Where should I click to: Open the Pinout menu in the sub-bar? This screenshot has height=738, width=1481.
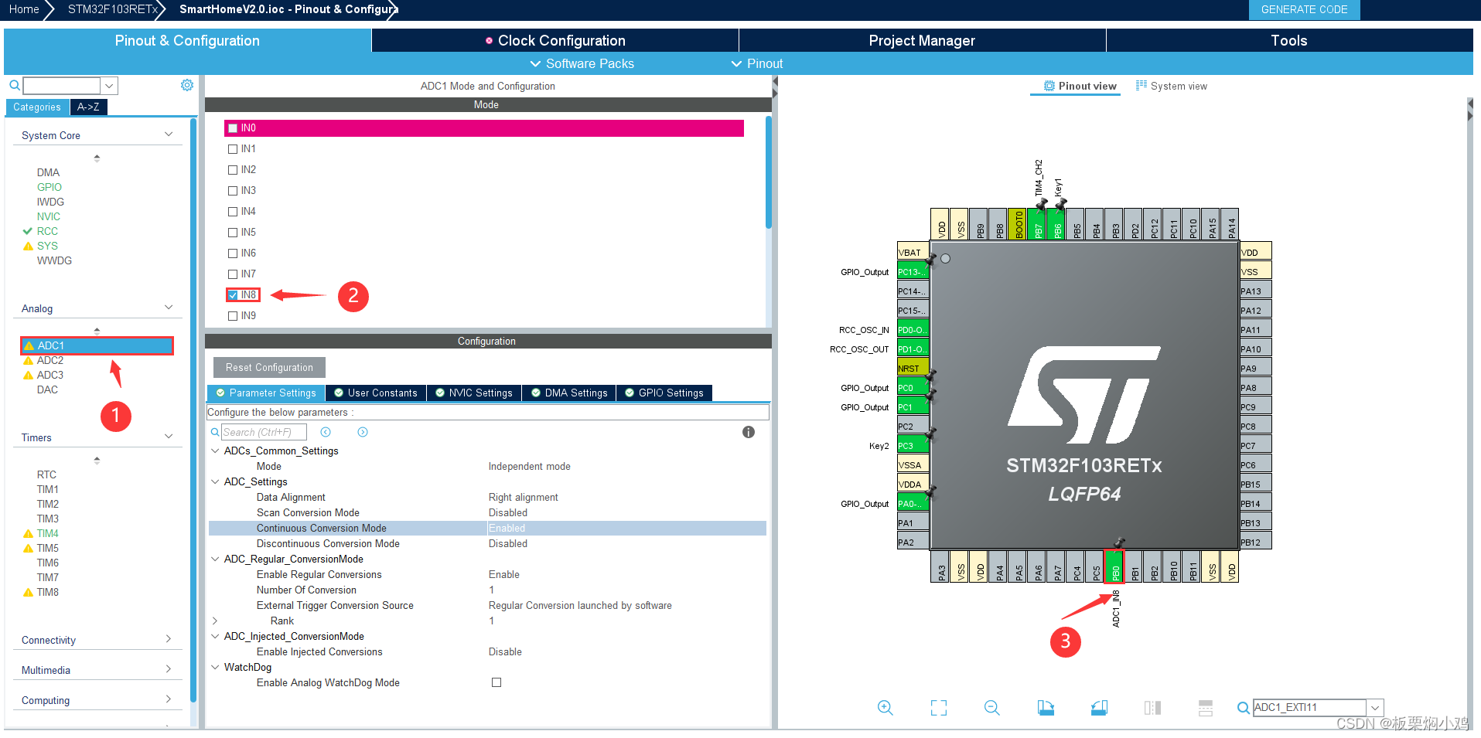757,63
